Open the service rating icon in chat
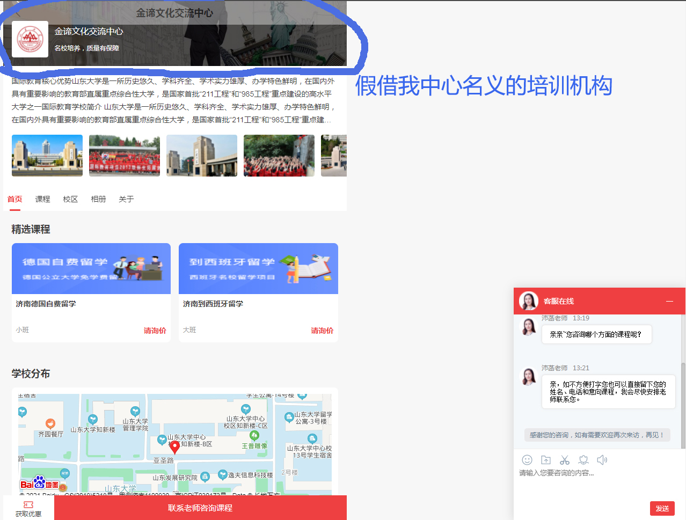686x520 pixels. 583,460
